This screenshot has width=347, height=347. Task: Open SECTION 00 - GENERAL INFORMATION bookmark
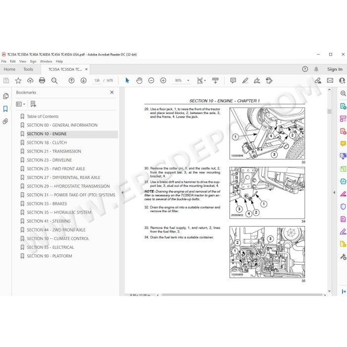62,125
